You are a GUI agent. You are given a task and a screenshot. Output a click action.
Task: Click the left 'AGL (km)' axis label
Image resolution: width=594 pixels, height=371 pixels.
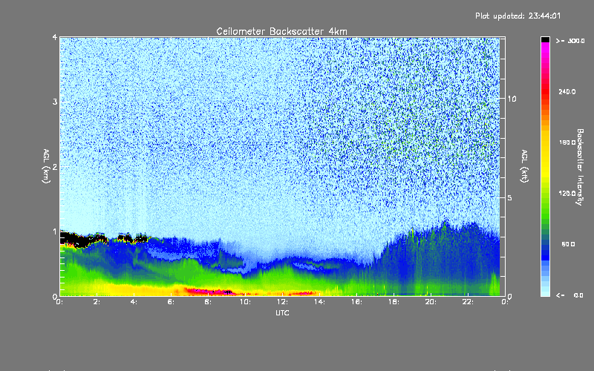[x=46, y=166]
